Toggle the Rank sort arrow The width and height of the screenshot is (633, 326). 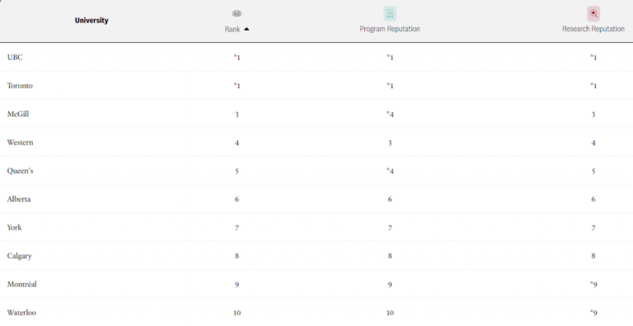tap(246, 29)
